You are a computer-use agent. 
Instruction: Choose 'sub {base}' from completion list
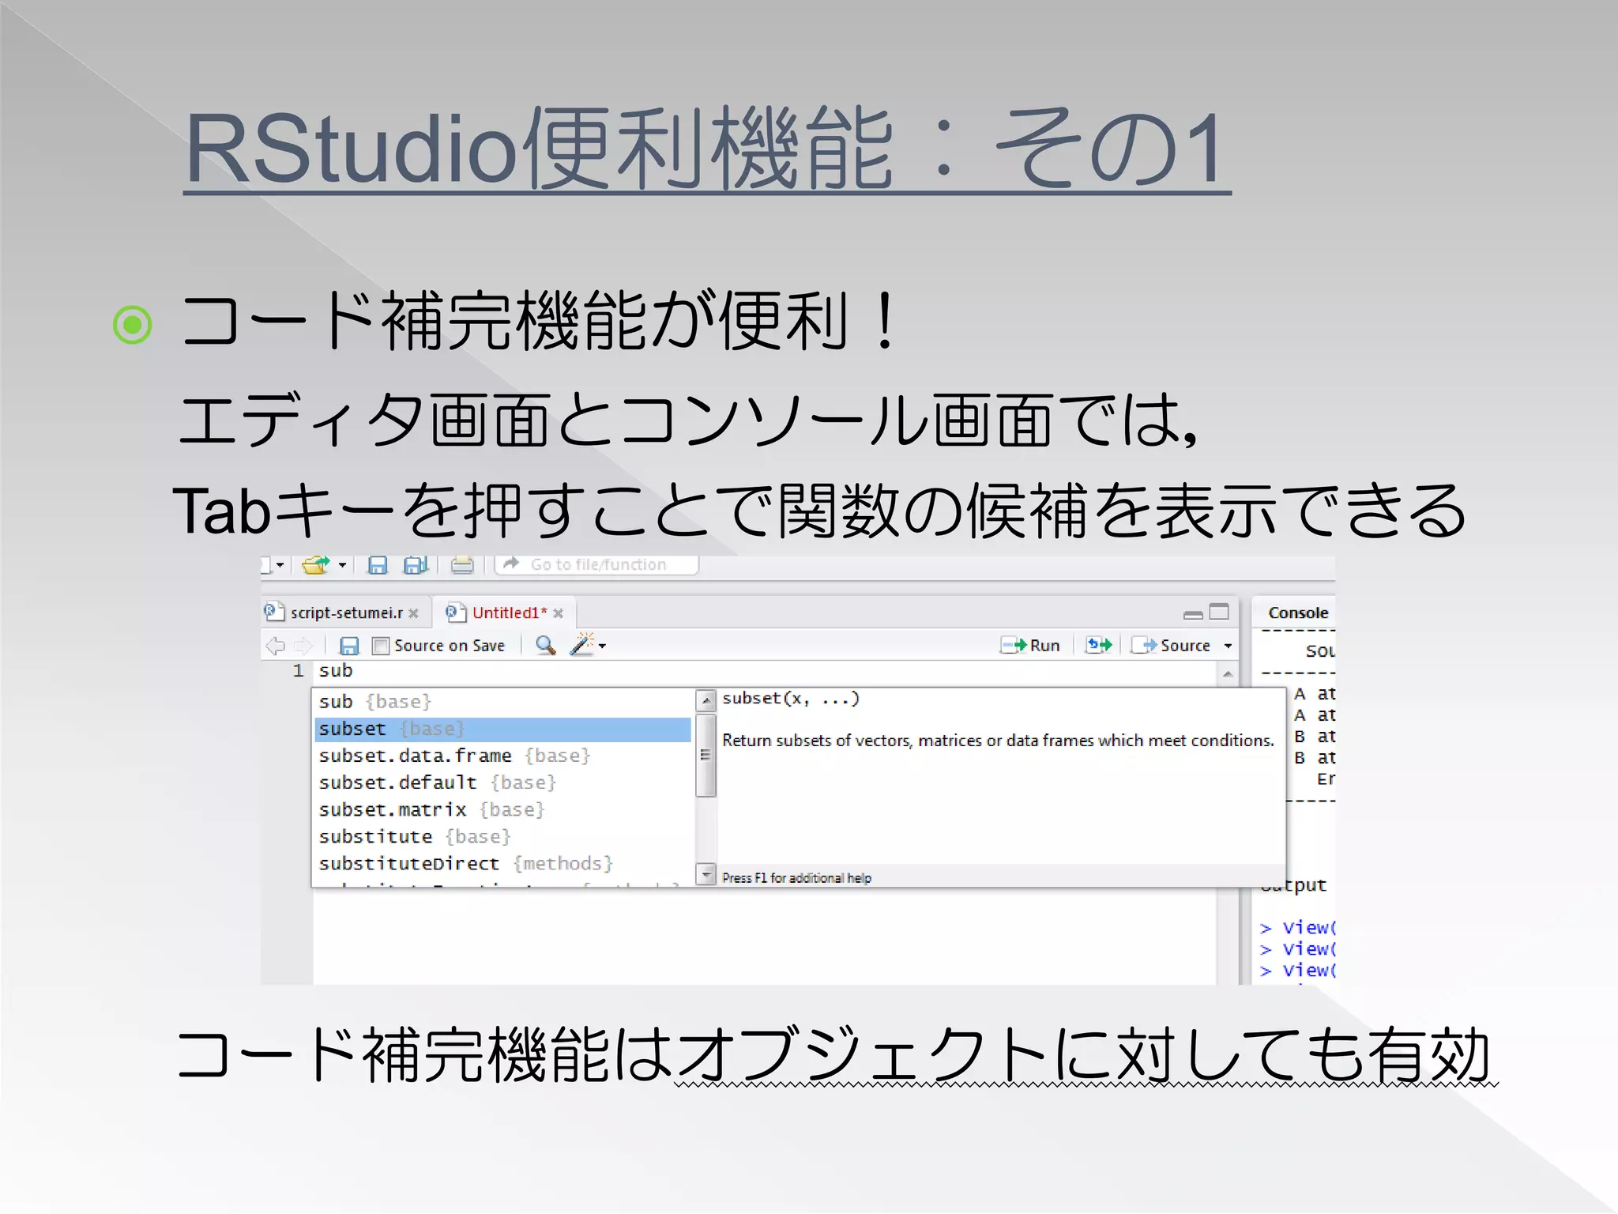point(502,702)
